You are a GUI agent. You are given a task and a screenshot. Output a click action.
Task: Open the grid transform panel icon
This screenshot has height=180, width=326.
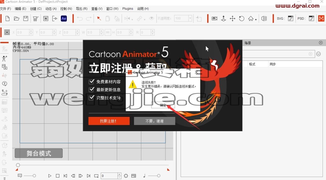(7, 32)
